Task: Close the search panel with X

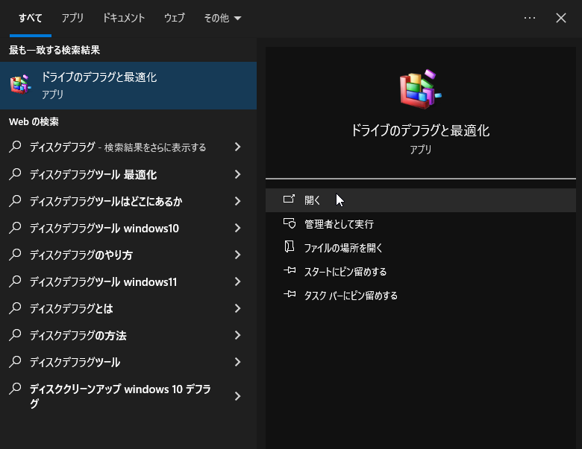Action: tap(561, 18)
